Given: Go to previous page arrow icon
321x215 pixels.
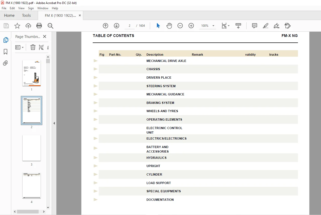Looking at the screenshot, I should coord(105,26).
